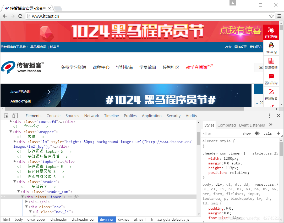Toggle the .cls class editor button
The width and height of the screenshot is (284, 223).
[x=267, y=134]
